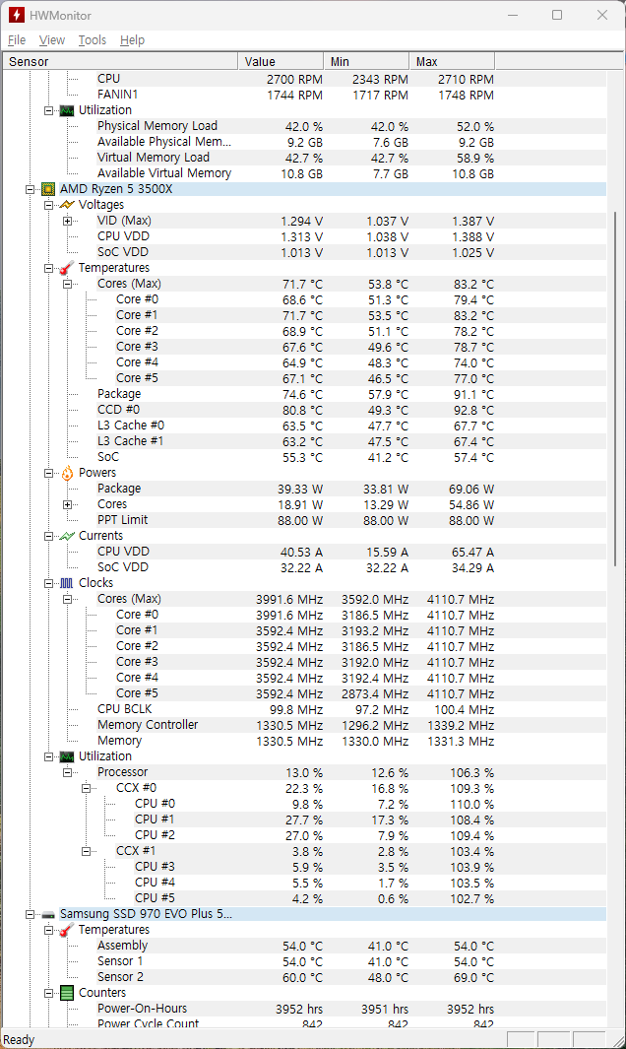
Task: Click the SSD Temperatures thermometer icon
Action: coord(67,930)
